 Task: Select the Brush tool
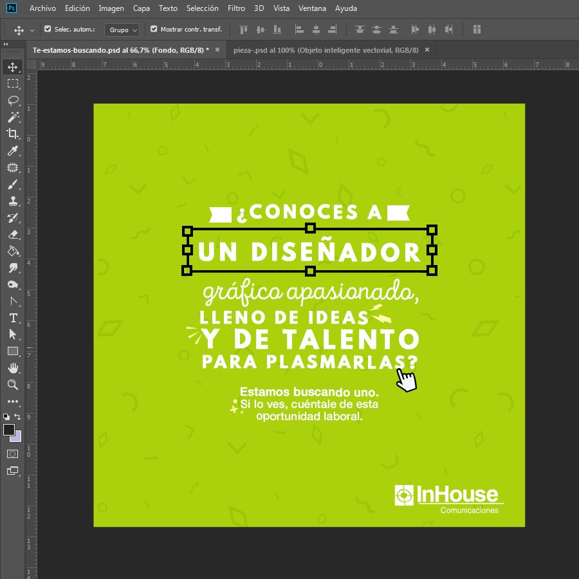click(x=13, y=184)
